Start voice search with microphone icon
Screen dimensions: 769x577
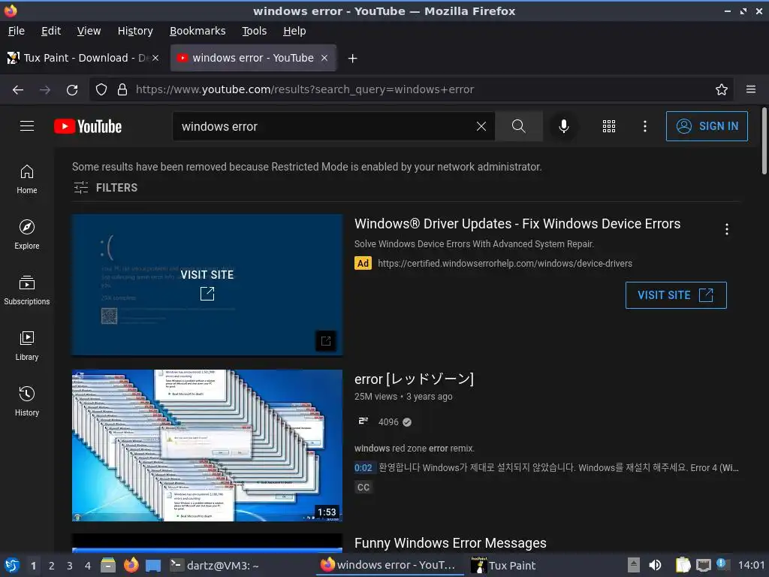pyautogui.click(x=564, y=126)
